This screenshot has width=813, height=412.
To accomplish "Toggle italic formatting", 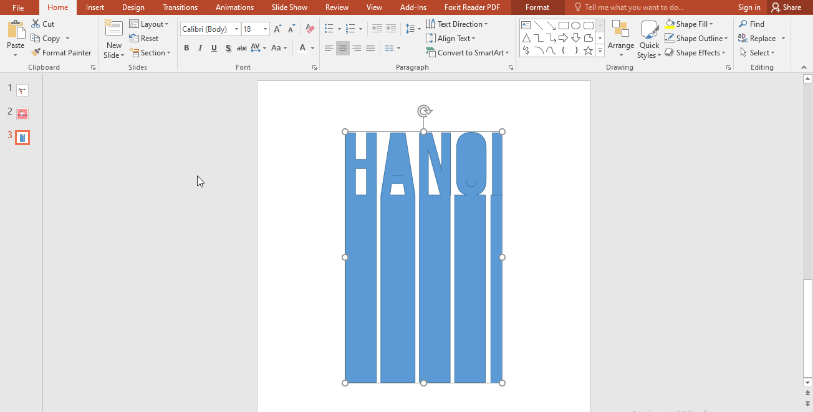I will 200,47.
